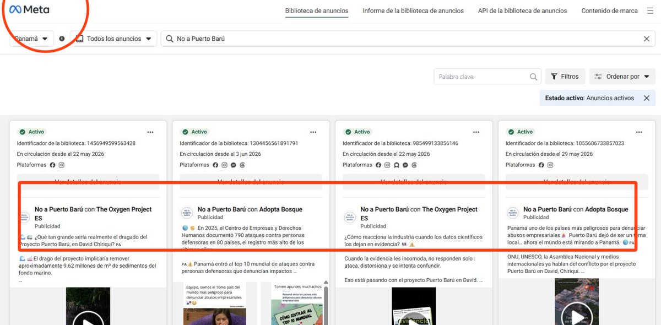Screen dimensions: 661x325
Task: Click Facebook platform icon on ad 985499133856146
Action: point(379,165)
